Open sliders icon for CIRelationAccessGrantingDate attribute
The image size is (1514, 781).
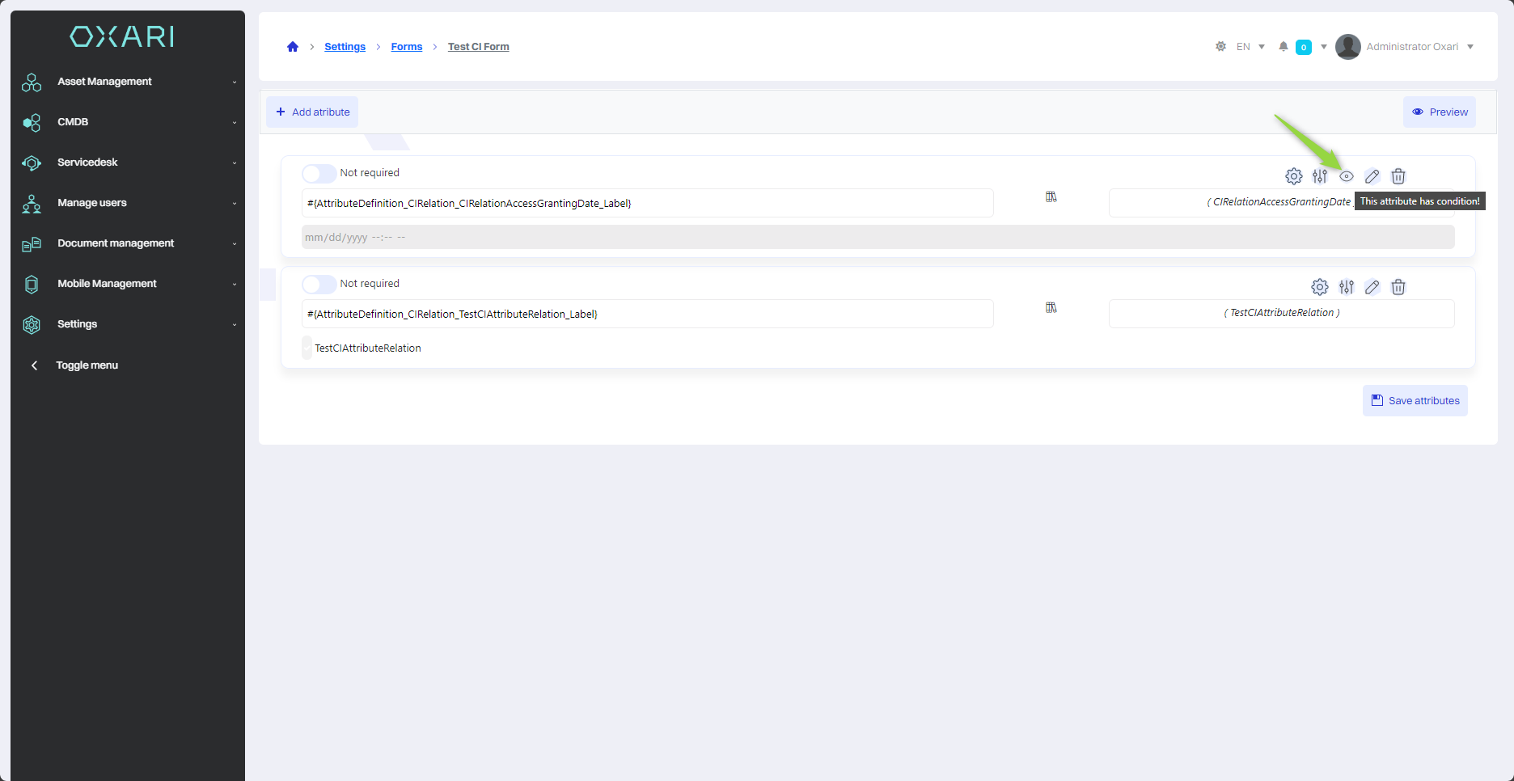[x=1320, y=176]
